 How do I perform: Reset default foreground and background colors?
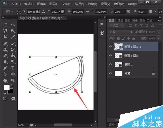[x=5, y=93]
